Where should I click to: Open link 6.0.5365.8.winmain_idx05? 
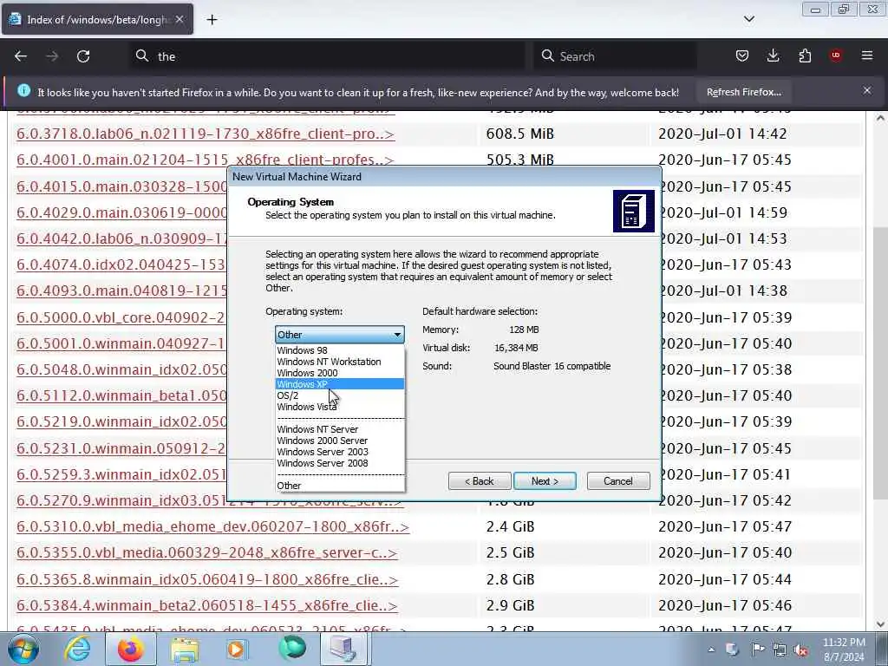pos(206,579)
